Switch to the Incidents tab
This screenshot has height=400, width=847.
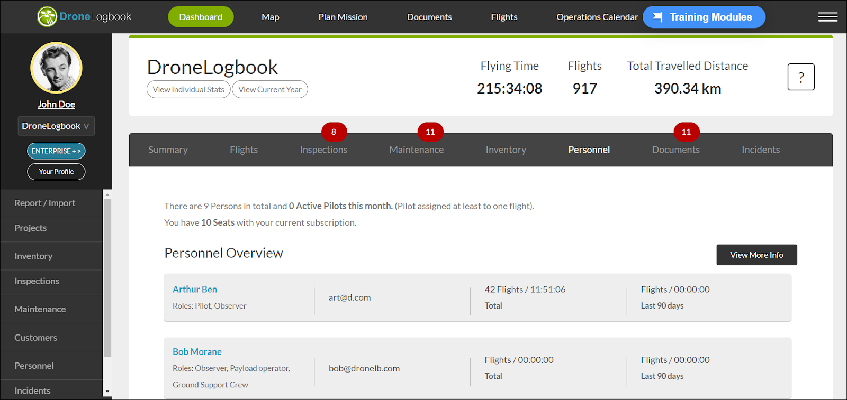coord(761,150)
